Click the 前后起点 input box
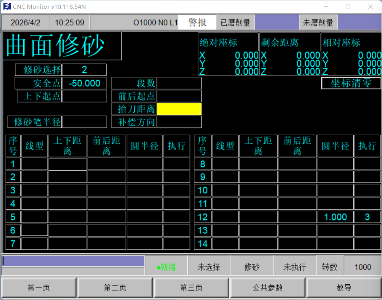382x300 pixels. pos(179,96)
